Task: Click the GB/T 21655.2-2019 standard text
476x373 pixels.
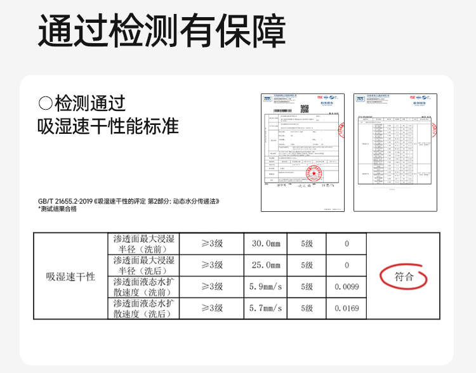Action: [129, 201]
